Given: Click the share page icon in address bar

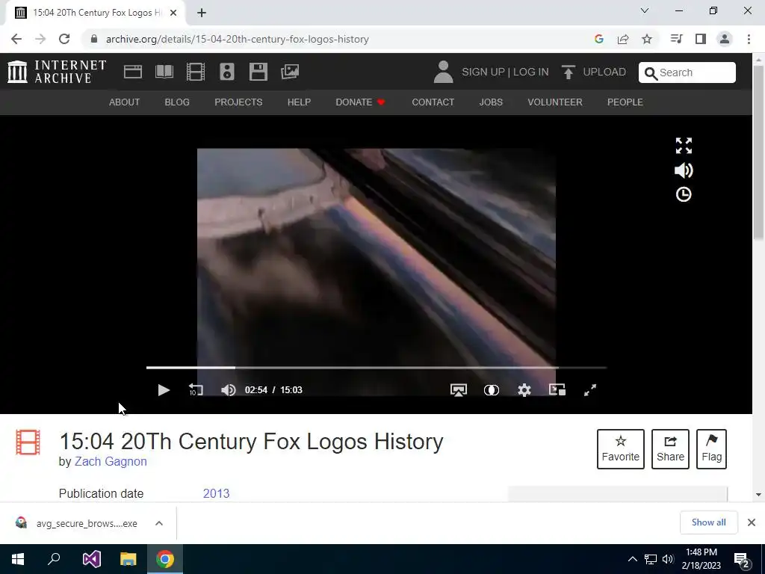Looking at the screenshot, I should click(x=623, y=39).
